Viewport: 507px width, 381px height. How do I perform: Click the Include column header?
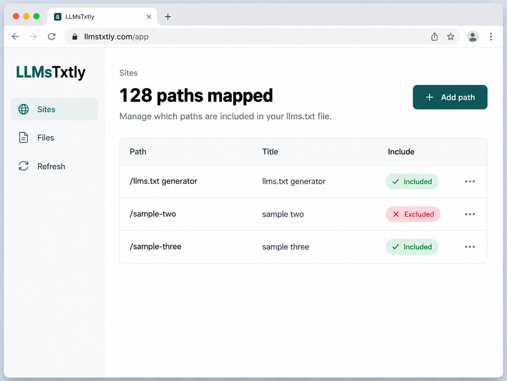click(401, 152)
